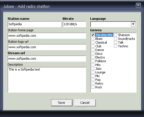Edit the Station home page field
This screenshot has height=117, width=144.
[x=47, y=36]
